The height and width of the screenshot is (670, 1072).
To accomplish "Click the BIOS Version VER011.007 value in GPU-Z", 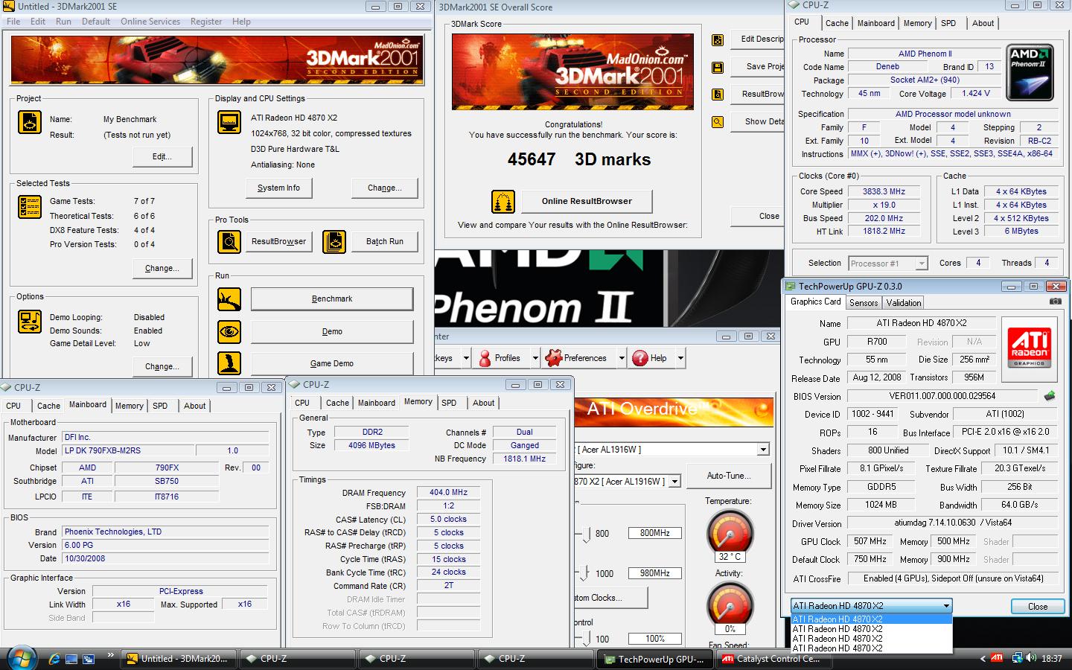I will coord(942,396).
